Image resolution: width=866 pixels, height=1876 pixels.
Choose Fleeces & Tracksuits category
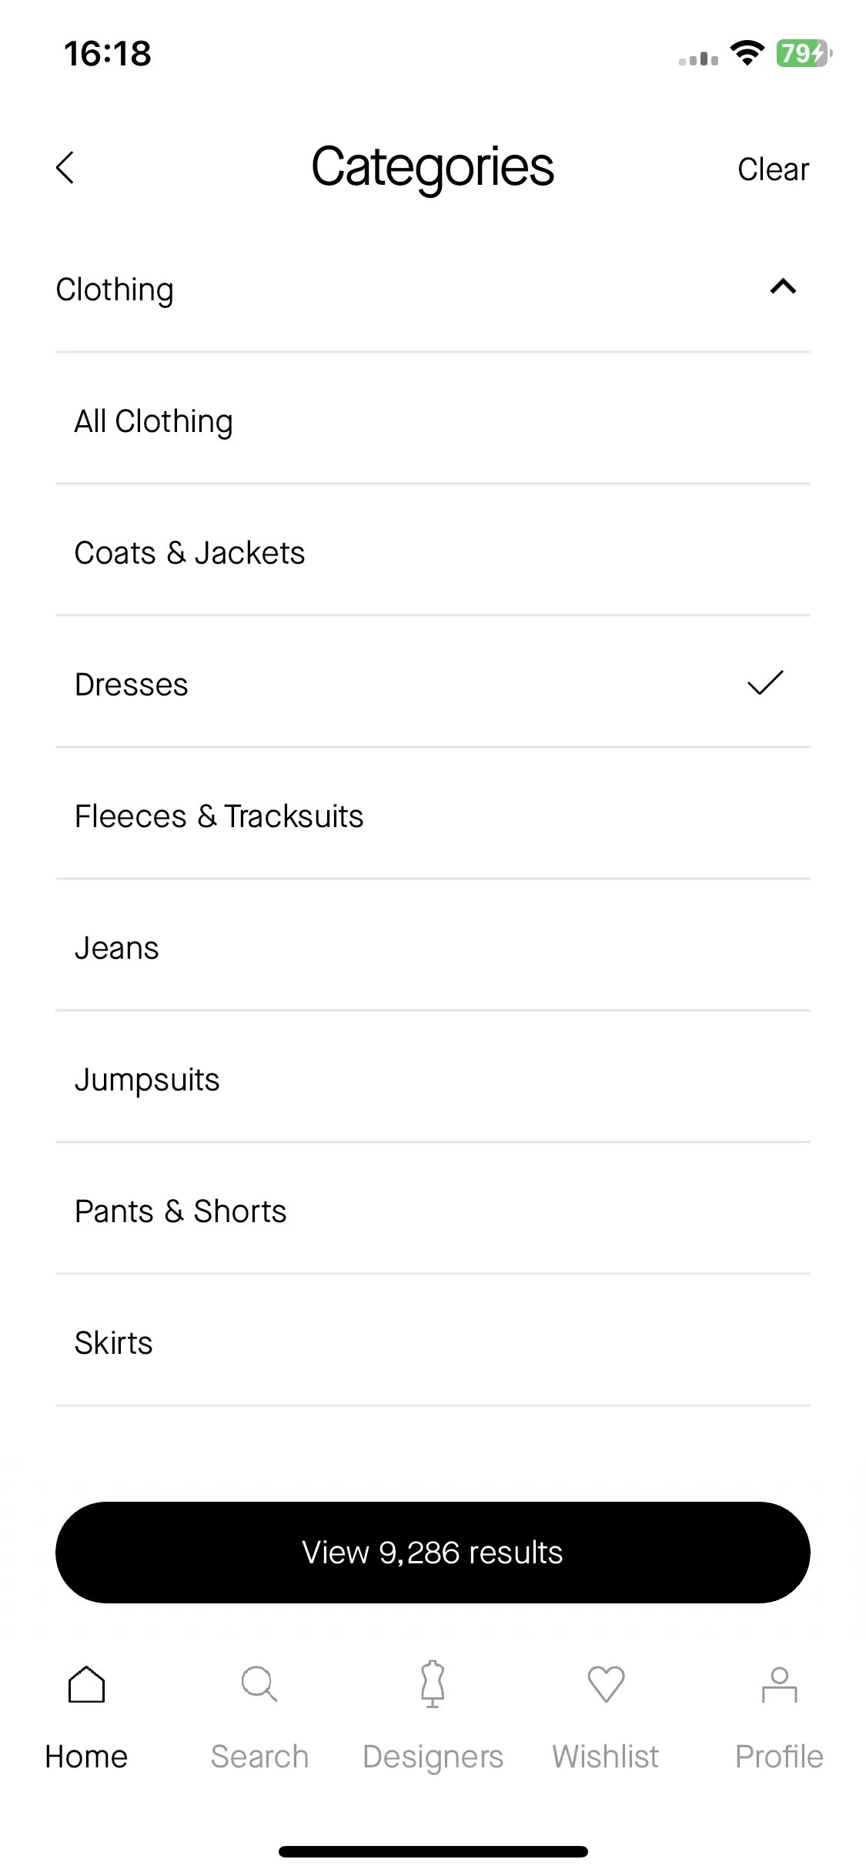coord(433,815)
